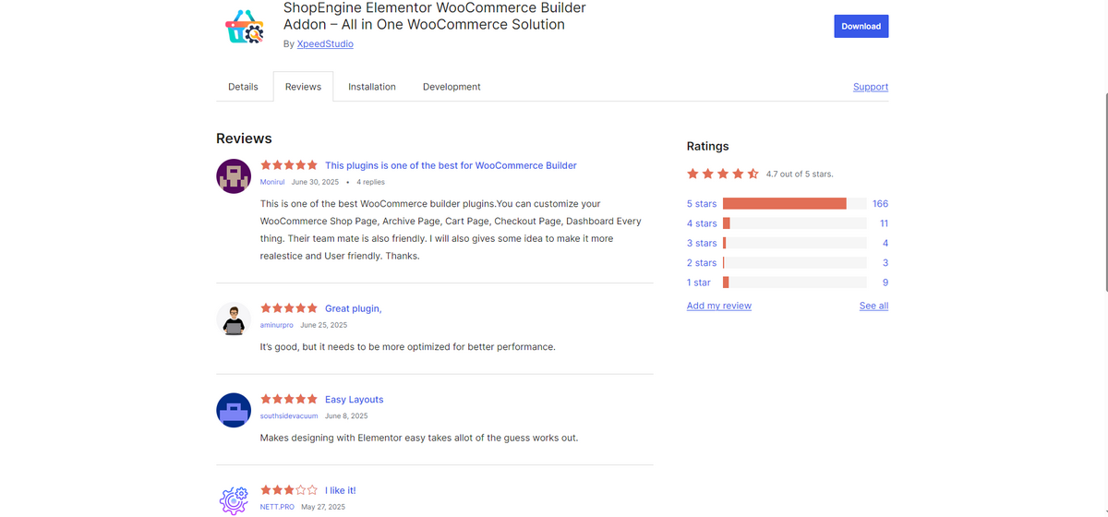Open the Installation tab

click(372, 87)
